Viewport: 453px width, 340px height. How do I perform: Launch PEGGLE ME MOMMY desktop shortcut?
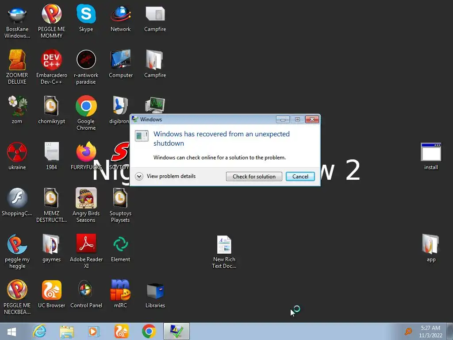51,21
